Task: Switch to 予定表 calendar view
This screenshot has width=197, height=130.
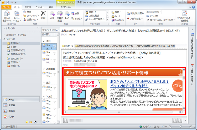Action: (x=21, y=105)
